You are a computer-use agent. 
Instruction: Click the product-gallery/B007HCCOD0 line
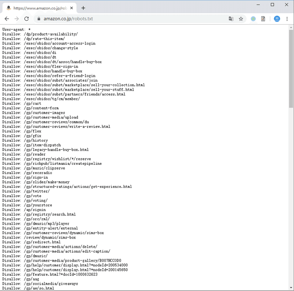(x=62, y=261)
